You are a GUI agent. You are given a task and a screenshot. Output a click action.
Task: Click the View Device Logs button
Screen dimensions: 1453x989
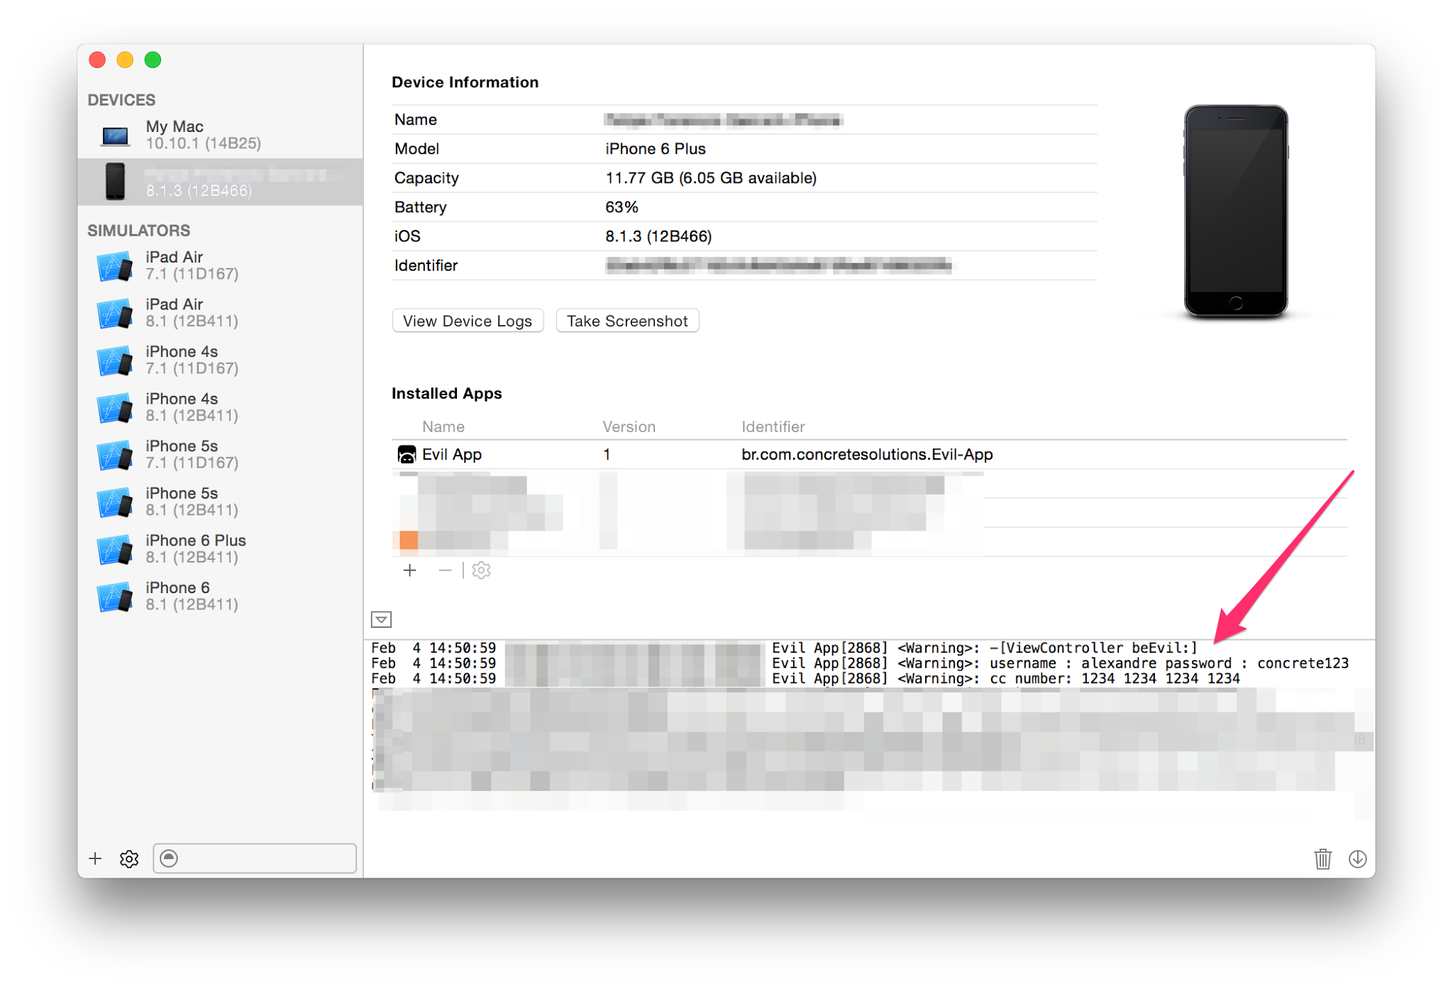(x=468, y=321)
